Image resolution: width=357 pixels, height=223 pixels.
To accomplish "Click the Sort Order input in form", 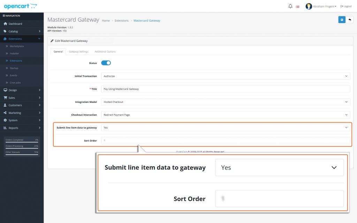I will tap(226, 141).
